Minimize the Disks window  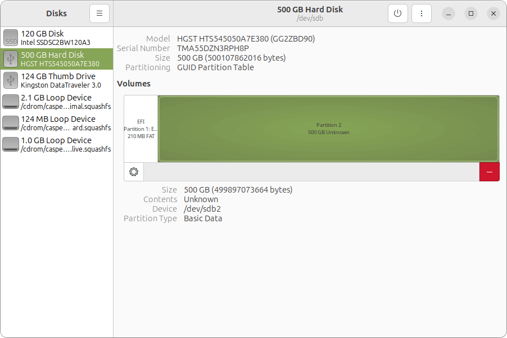point(449,13)
